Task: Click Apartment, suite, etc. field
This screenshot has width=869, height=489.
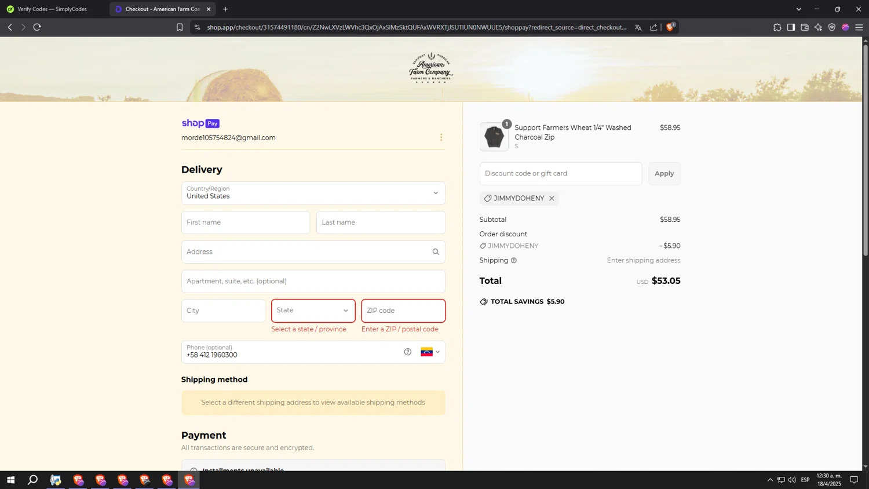Action: (x=313, y=282)
